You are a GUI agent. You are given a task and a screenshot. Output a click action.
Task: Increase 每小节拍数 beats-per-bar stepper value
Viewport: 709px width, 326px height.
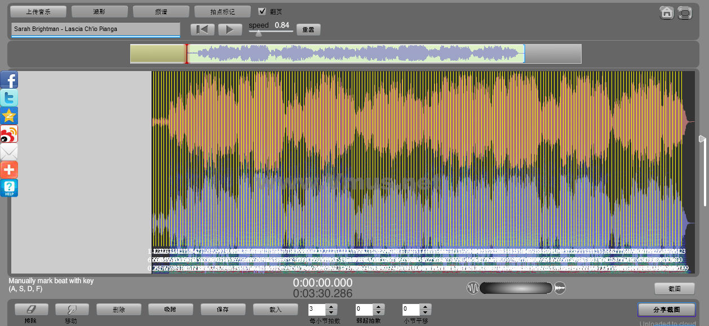coord(331,306)
